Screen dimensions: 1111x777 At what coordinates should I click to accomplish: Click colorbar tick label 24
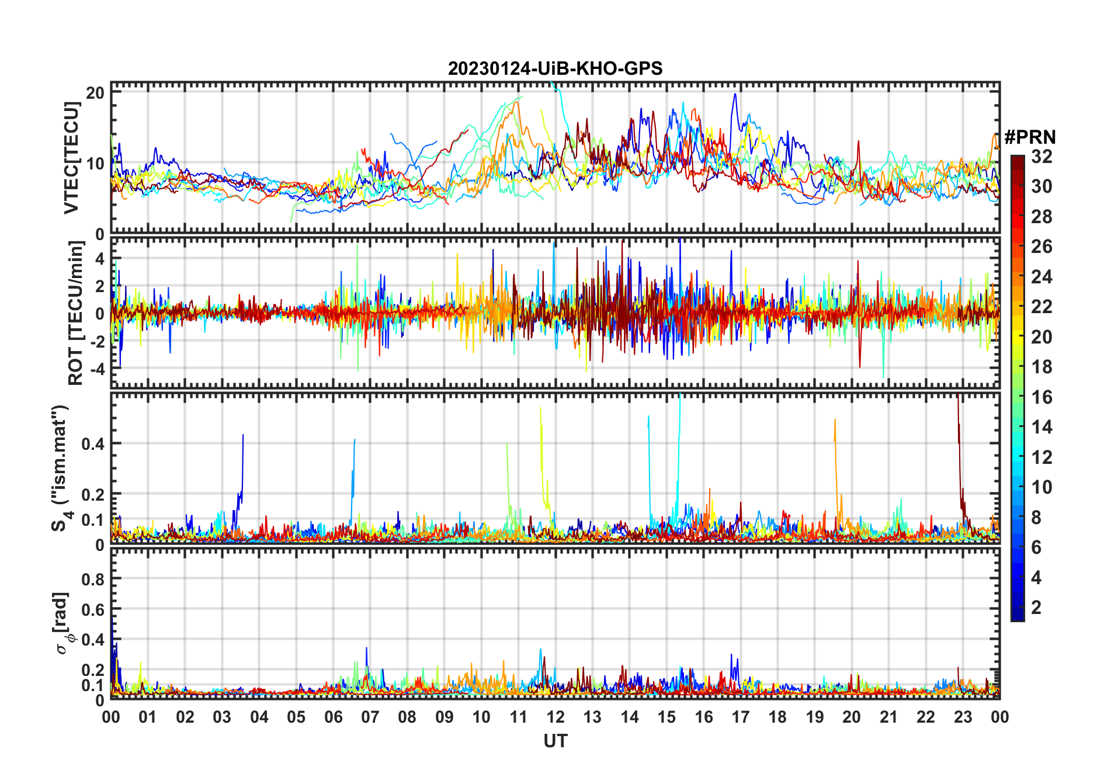(1041, 276)
